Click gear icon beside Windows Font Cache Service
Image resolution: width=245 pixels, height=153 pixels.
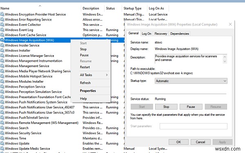tap(2, 35)
